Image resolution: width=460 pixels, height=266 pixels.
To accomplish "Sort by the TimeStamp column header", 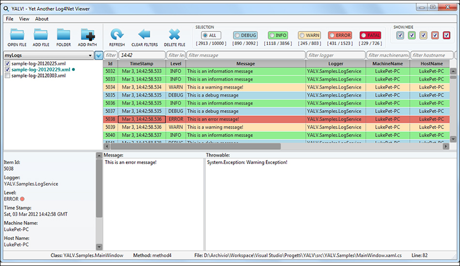I will click(x=142, y=63).
